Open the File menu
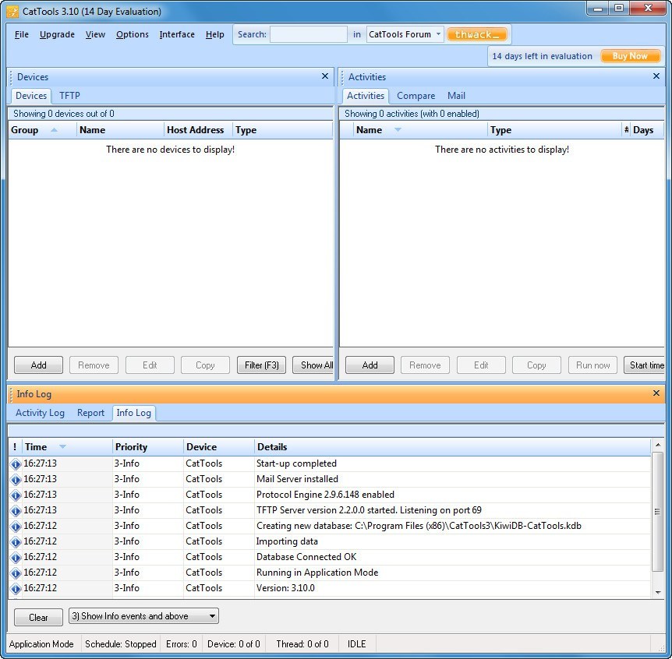This screenshot has height=659, width=672. click(x=21, y=34)
